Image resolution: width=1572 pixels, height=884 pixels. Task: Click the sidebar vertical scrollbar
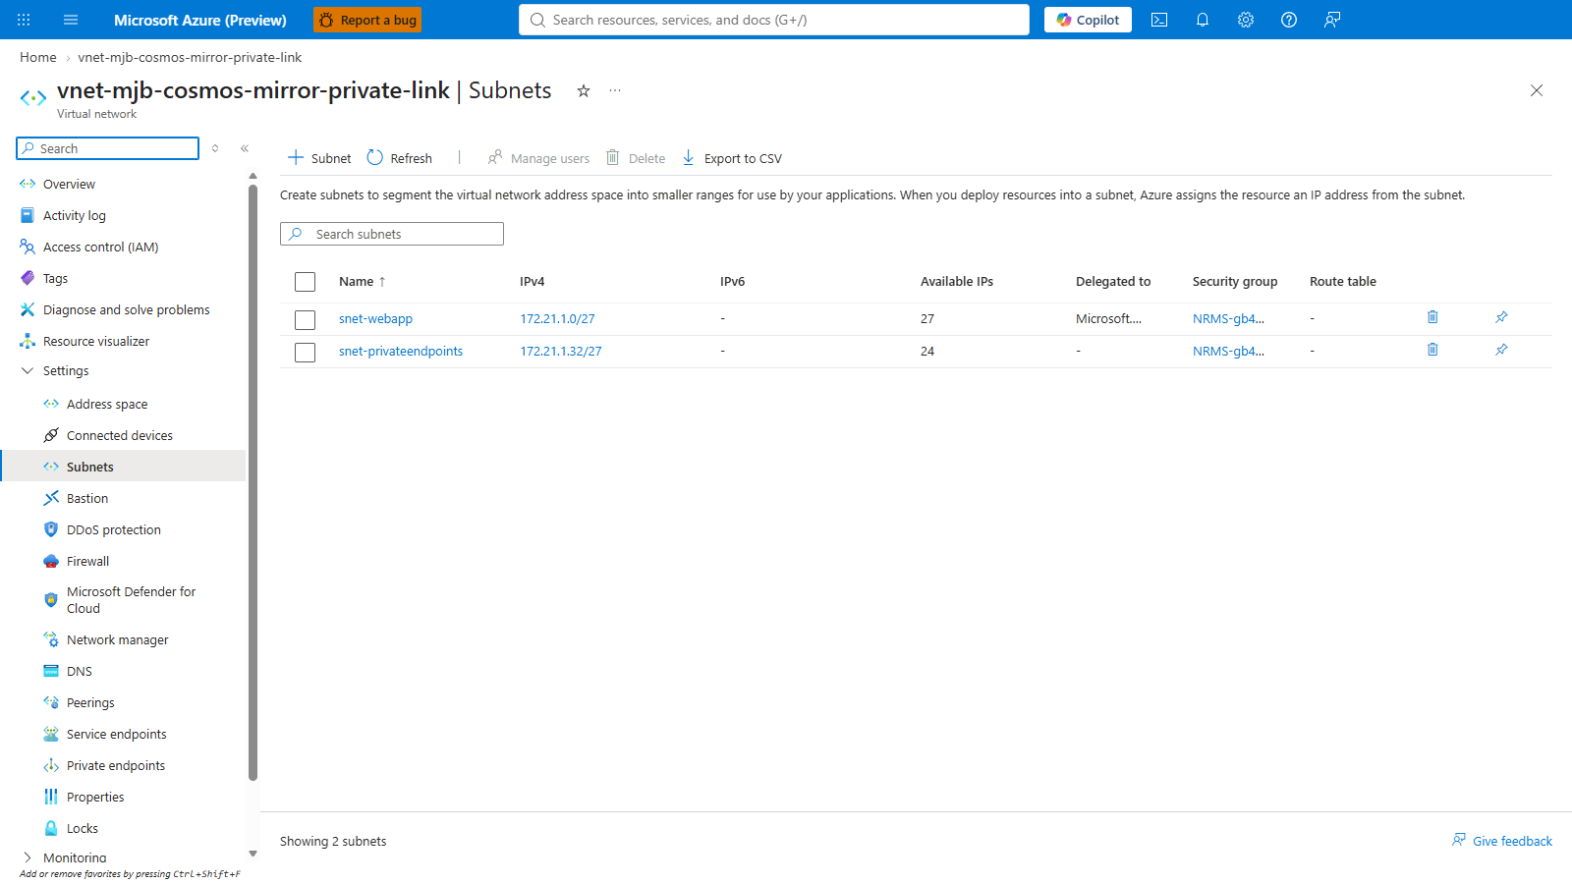[x=253, y=481]
